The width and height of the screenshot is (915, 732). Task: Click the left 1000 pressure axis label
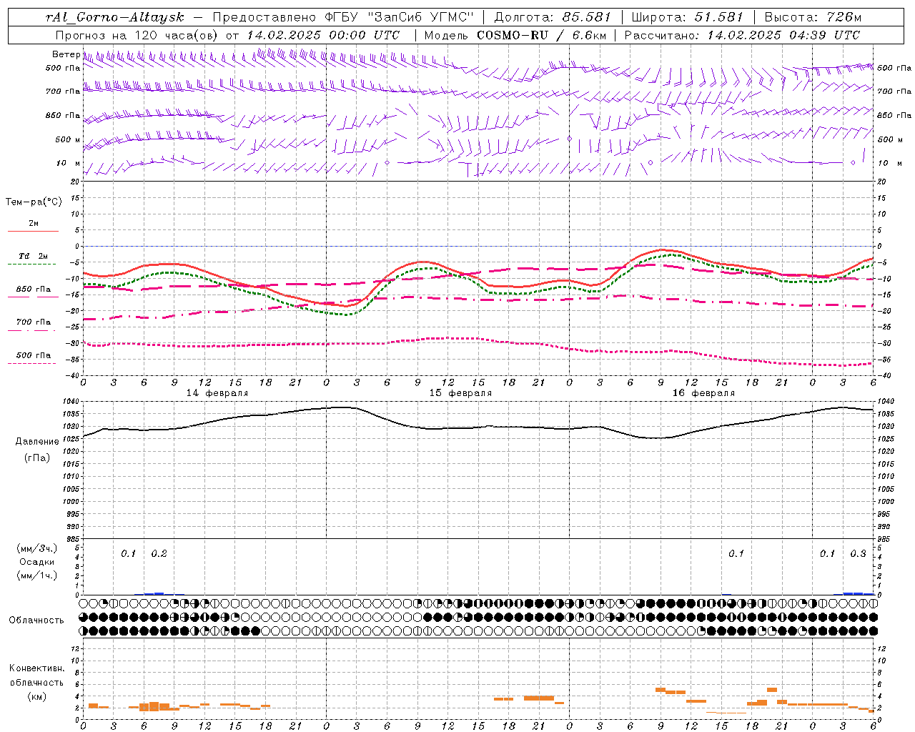(x=71, y=502)
